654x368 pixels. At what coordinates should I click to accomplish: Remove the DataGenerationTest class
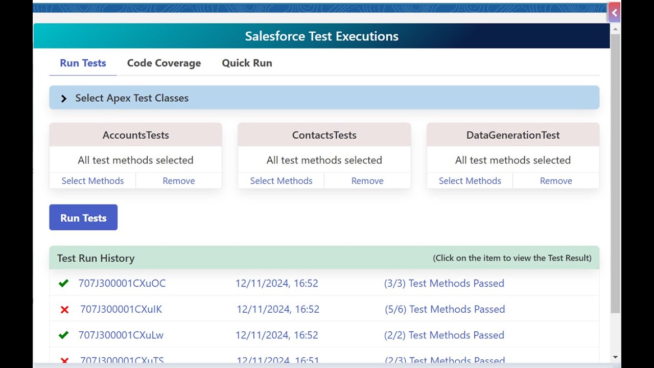pos(556,181)
